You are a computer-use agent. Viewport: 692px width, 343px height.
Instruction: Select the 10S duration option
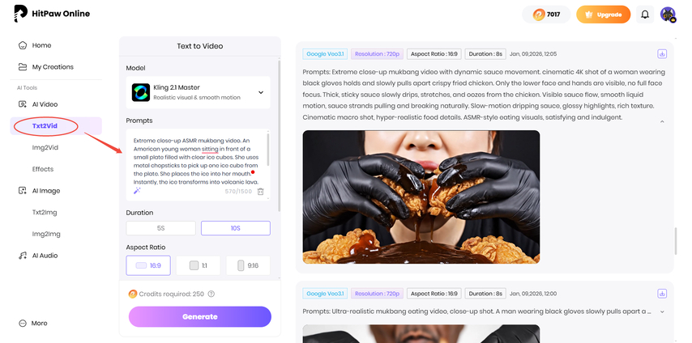236,228
